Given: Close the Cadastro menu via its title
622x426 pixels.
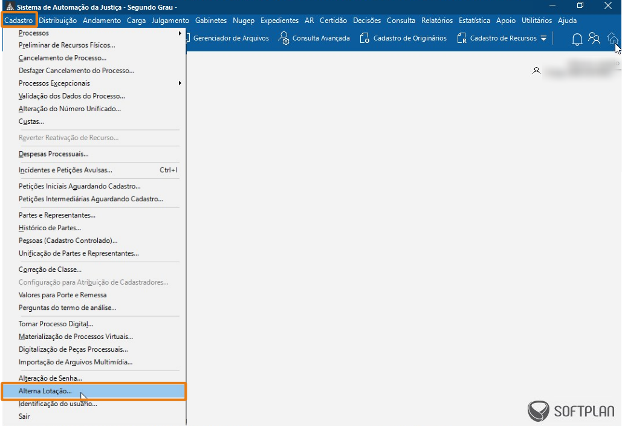Looking at the screenshot, I should 19,20.
